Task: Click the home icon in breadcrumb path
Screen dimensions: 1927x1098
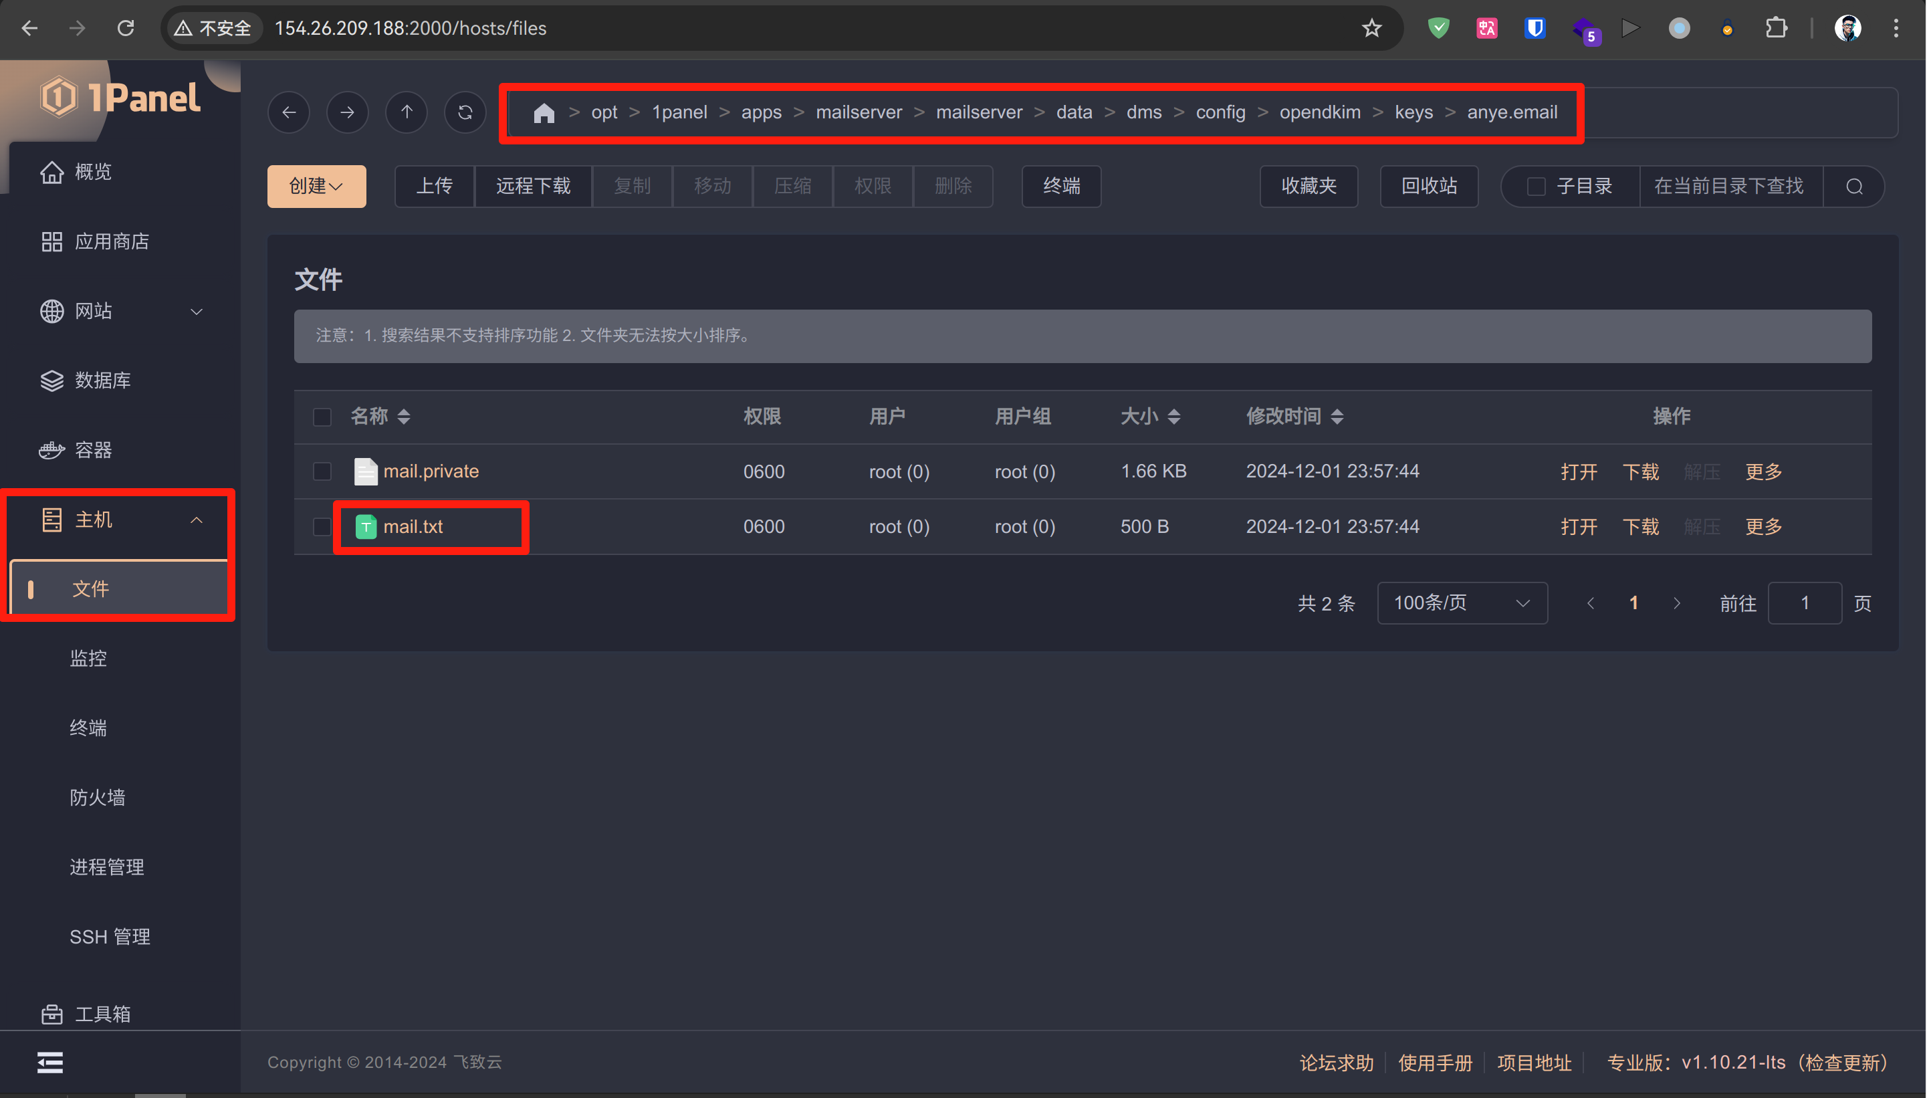Action: [x=544, y=113]
